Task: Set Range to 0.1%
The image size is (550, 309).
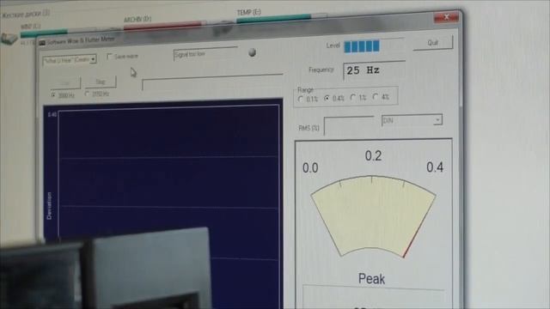Action: coord(301,100)
